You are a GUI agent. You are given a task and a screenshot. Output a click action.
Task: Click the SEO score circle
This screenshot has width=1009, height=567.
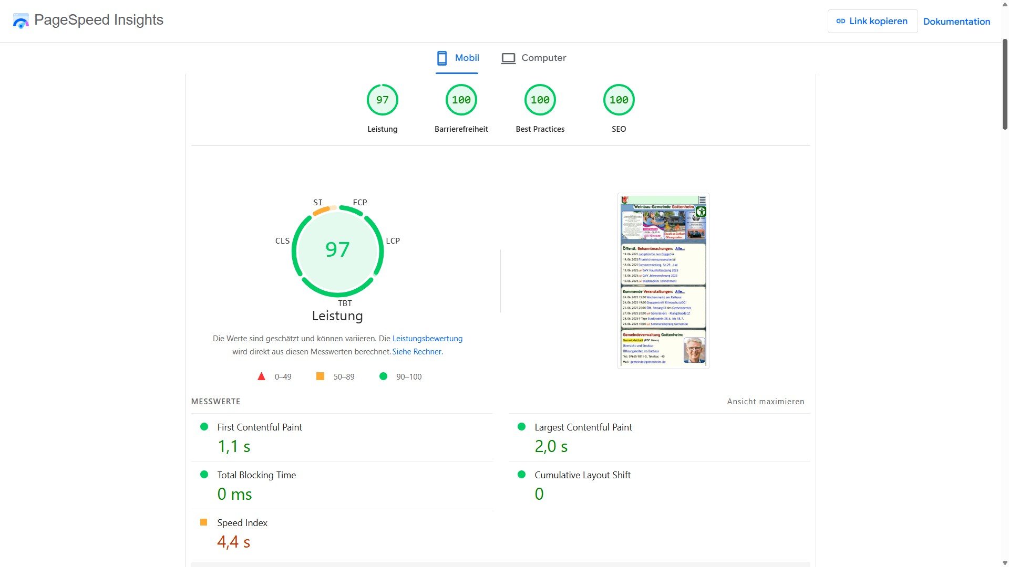[619, 100]
